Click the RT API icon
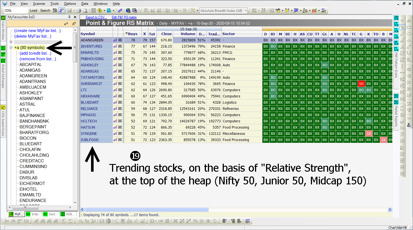The height and width of the screenshot is (230, 413). (x=323, y=10)
